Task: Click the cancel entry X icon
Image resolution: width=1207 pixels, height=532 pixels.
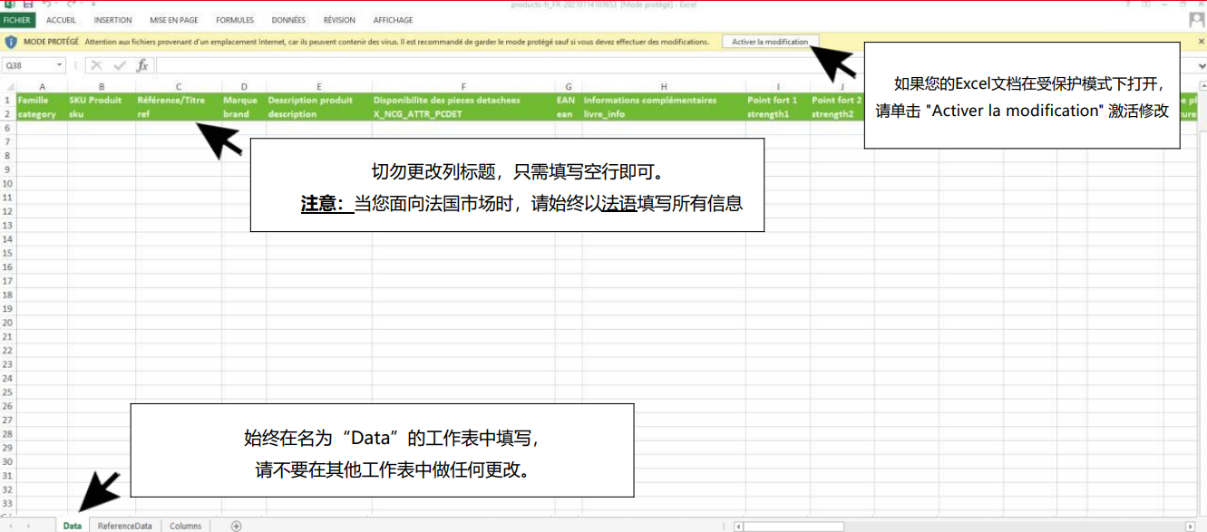Action: coord(97,65)
